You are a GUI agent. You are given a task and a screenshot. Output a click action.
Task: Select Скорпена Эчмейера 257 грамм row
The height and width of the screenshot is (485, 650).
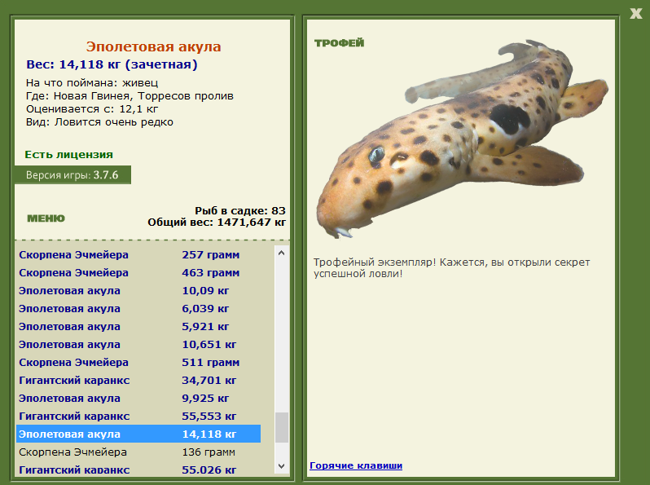(138, 255)
